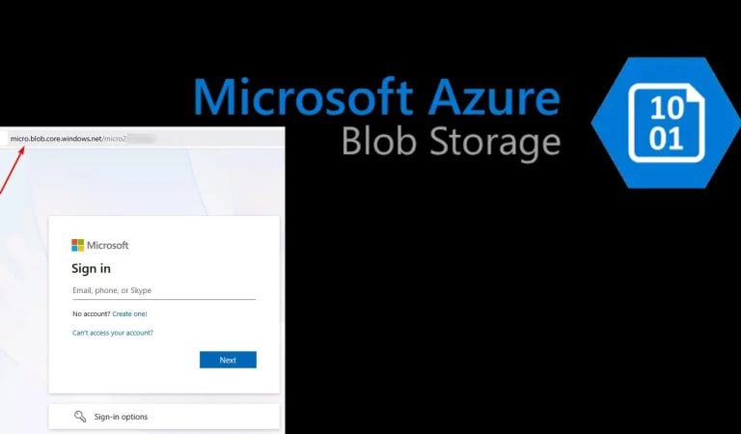Open the "Create one!" account link

click(x=129, y=313)
